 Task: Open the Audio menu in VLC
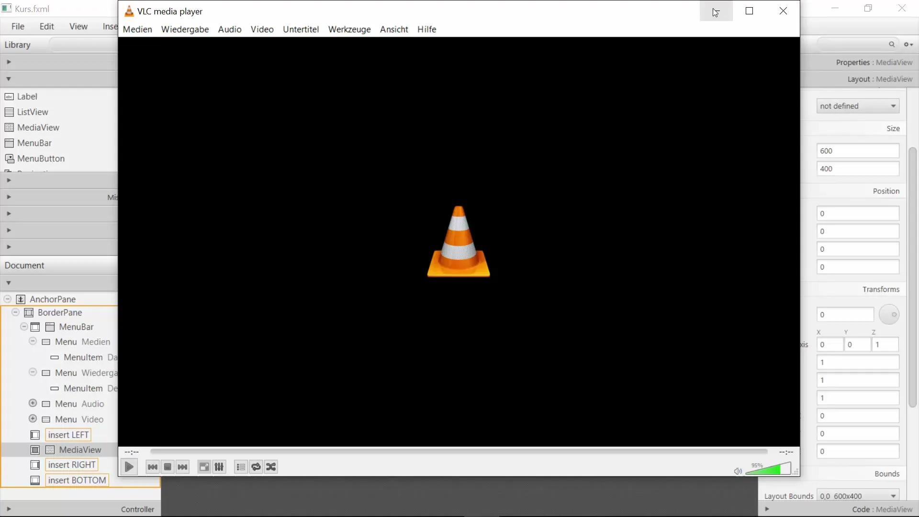click(230, 29)
